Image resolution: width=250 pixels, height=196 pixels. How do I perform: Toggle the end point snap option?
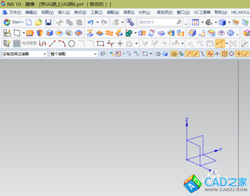tap(188, 54)
